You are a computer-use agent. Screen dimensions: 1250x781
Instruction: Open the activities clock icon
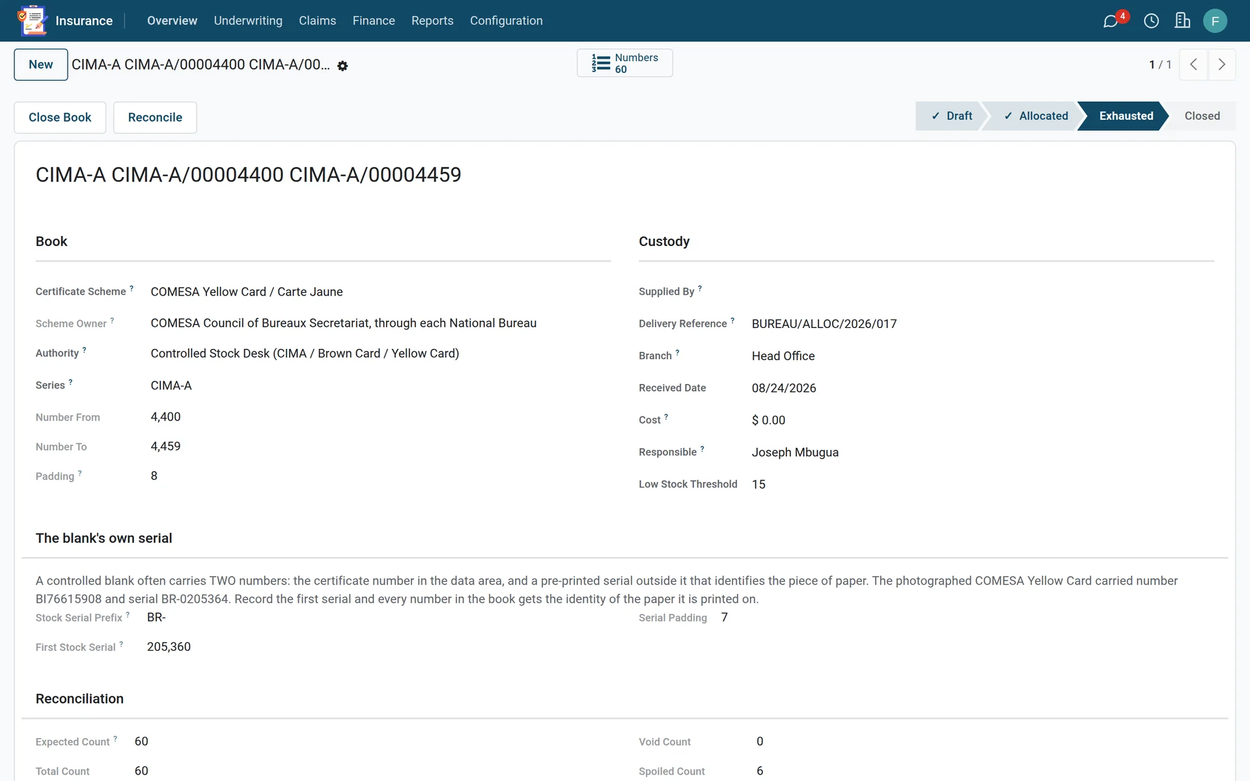click(x=1151, y=21)
